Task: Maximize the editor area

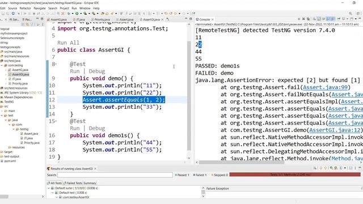Action: 191,19
